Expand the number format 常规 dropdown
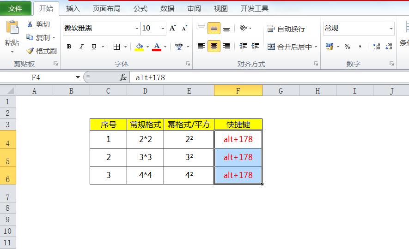This screenshot has height=249, width=409. (391, 29)
